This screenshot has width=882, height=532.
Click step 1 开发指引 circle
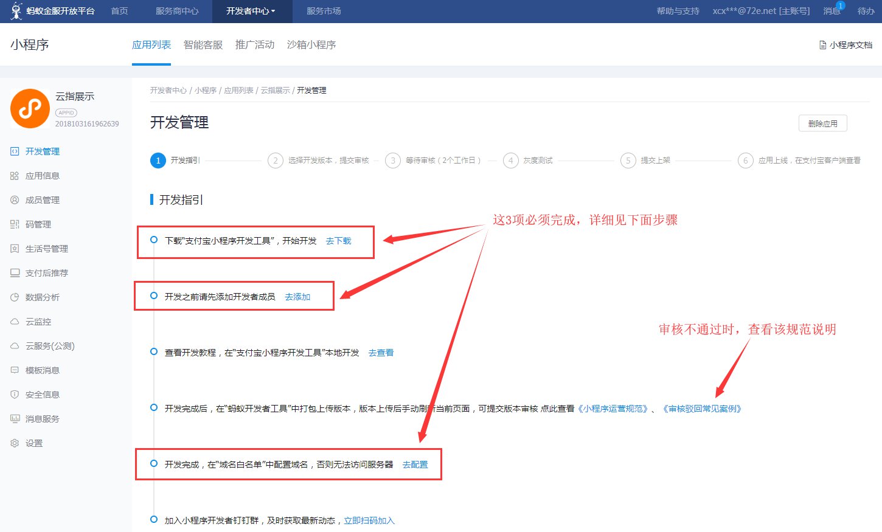pos(158,161)
